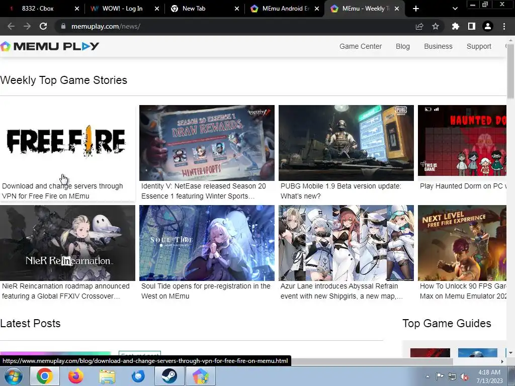Open Game Center menu item
The width and height of the screenshot is (515, 386).
[360, 46]
